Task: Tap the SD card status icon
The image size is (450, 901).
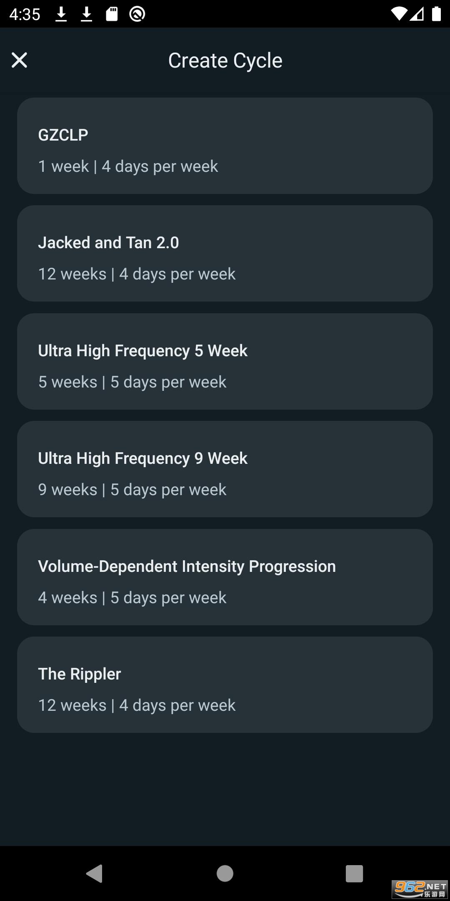Action: tap(112, 14)
